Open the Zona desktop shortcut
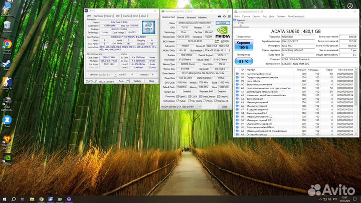Viewport: 361px width, 203px height. pyautogui.click(x=7, y=121)
